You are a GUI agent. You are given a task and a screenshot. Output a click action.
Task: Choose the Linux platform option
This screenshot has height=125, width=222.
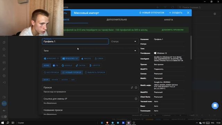pos(99,59)
